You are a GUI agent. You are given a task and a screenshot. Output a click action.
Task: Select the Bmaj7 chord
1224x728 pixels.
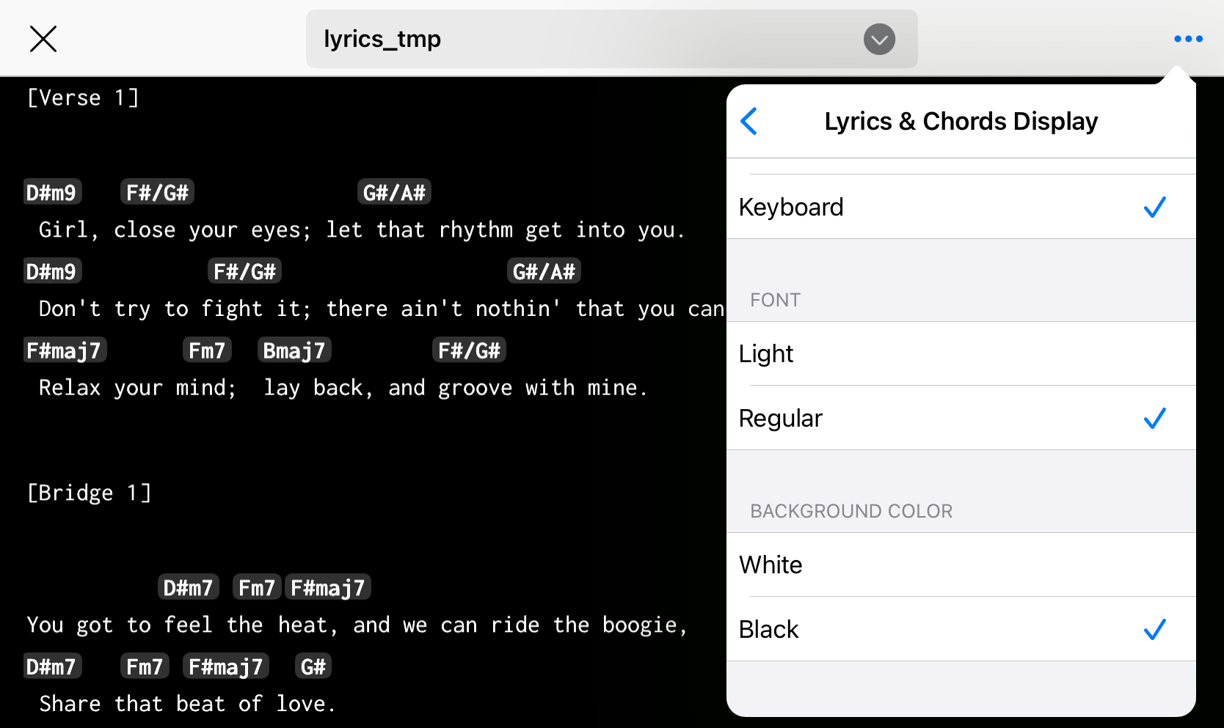click(294, 350)
